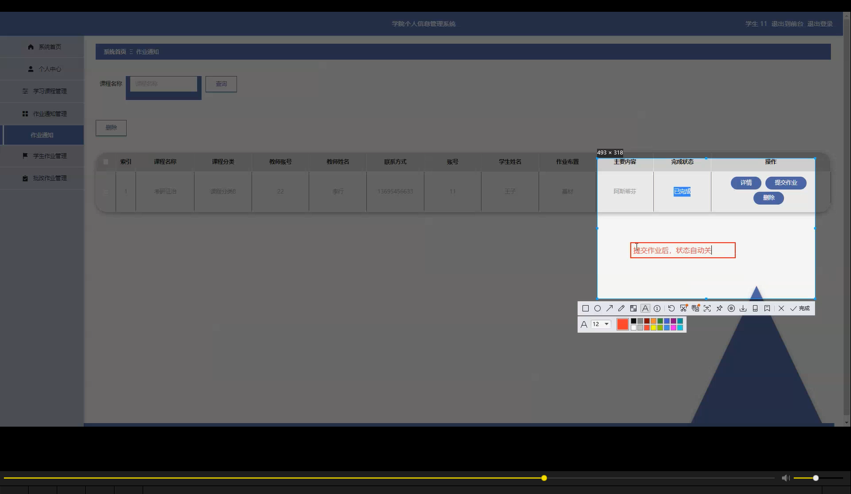Screen dimensions: 851x494
Task: Select the rectangle drawing tool
Action: tap(585, 308)
